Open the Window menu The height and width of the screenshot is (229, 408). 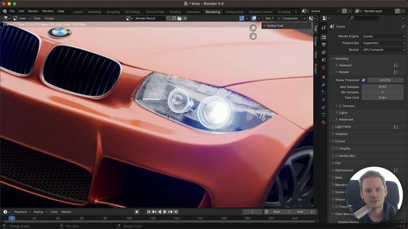(x=48, y=11)
